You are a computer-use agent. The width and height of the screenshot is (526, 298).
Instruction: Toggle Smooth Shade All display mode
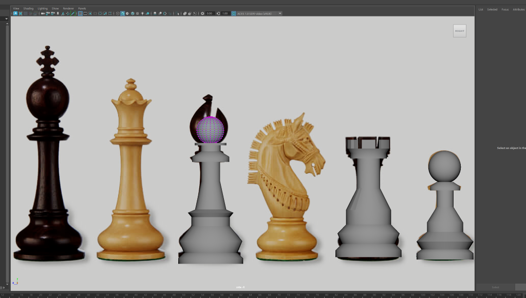coord(122,13)
